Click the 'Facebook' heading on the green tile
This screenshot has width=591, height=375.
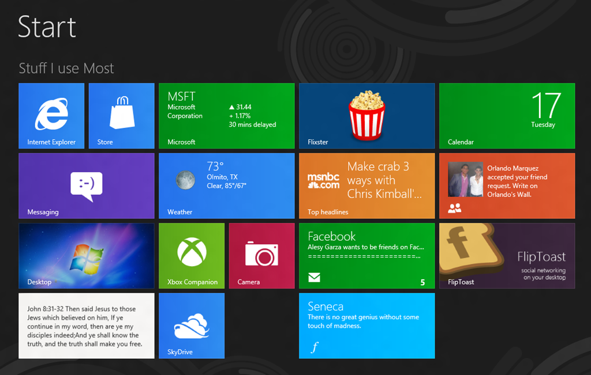pos(332,236)
